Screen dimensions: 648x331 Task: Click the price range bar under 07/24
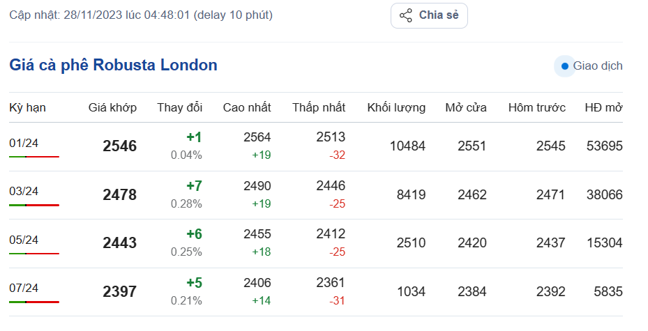pyautogui.click(x=34, y=302)
